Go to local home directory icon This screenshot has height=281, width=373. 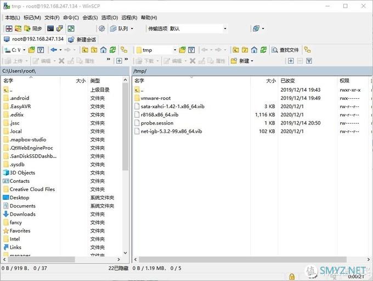click(x=104, y=50)
